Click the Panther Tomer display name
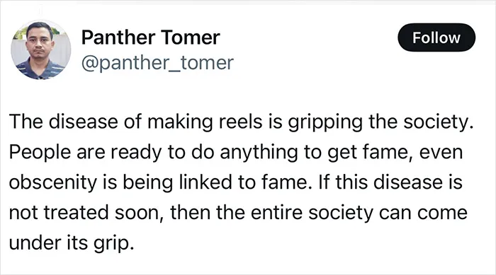Screen dimensions: 496x275 150,37
